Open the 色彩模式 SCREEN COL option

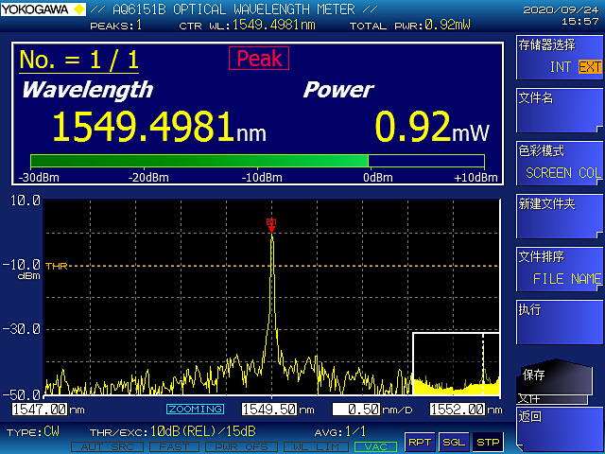pos(558,163)
